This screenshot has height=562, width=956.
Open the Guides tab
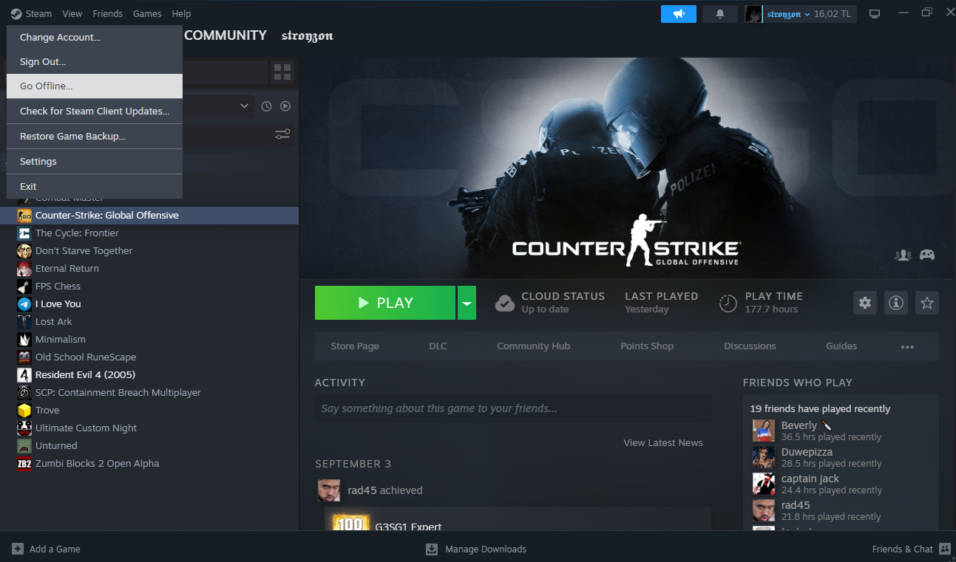coord(841,346)
